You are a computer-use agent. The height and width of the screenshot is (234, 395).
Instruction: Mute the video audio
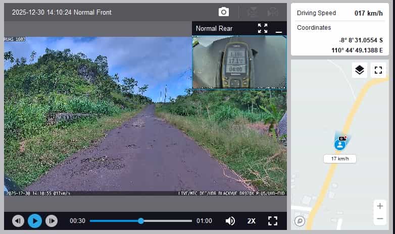pyautogui.click(x=230, y=221)
